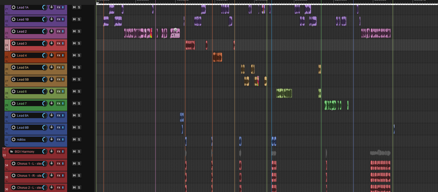
Task: Cycle folder state icon under track 26
Action: click(7, 72)
